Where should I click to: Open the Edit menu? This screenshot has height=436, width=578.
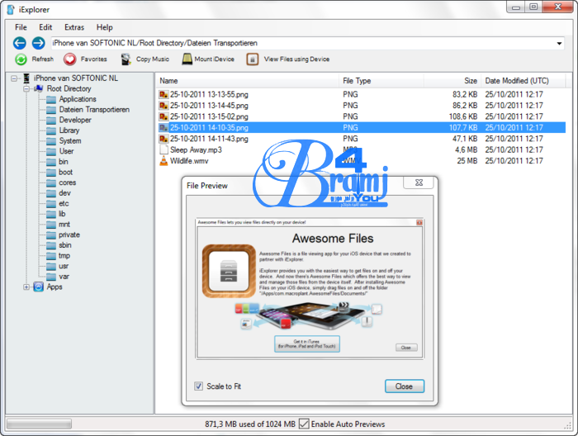point(45,27)
